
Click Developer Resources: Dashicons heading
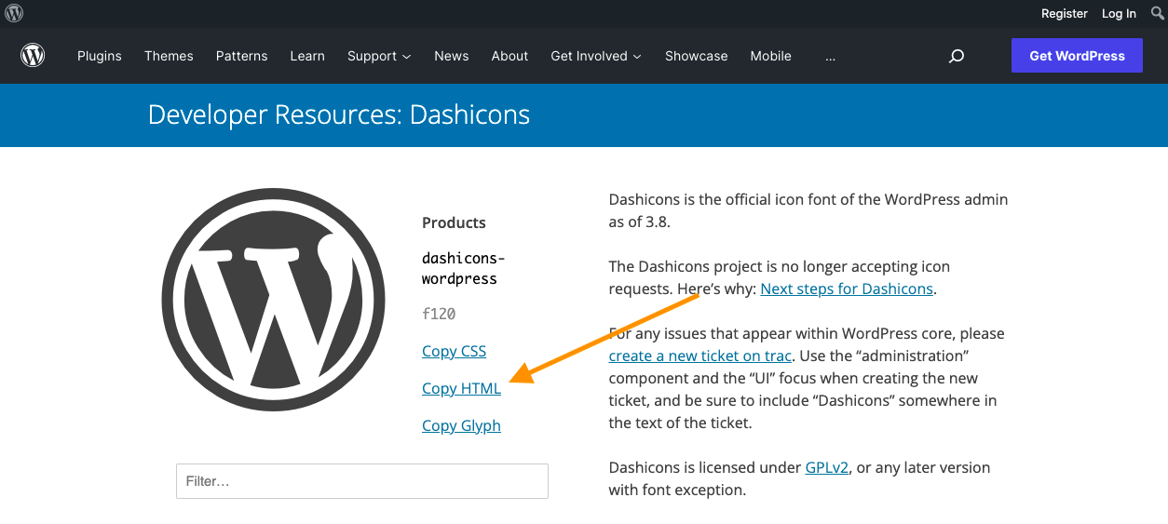[339, 114]
